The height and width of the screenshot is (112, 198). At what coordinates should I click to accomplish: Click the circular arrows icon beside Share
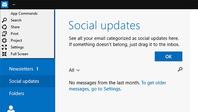pos(4,27)
